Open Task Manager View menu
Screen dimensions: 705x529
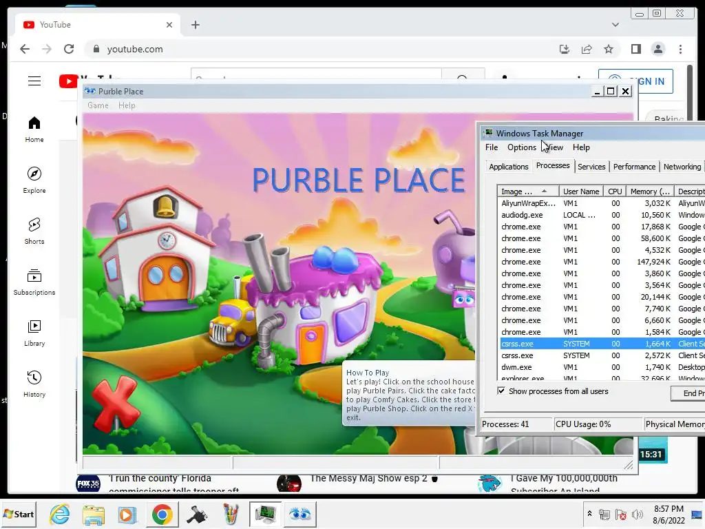(x=554, y=147)
